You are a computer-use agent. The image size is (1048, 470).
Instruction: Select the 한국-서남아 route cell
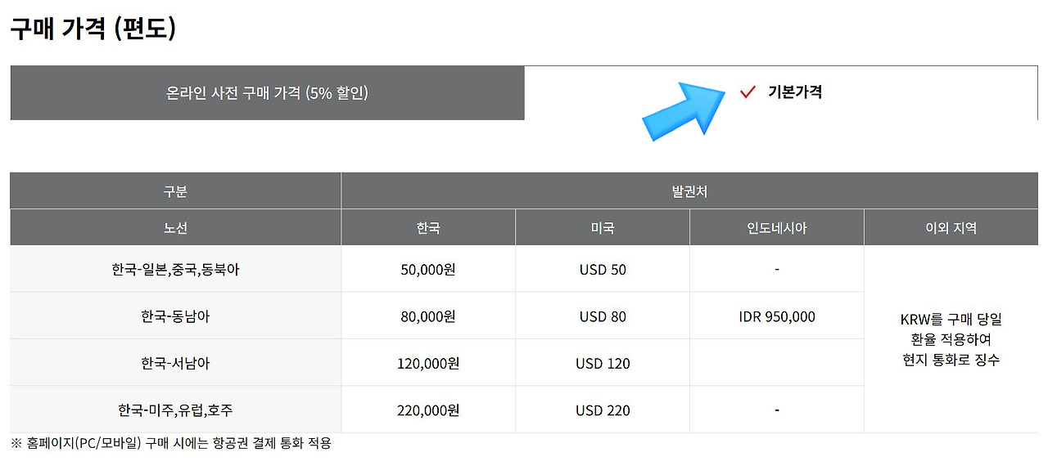click(175, 363)
